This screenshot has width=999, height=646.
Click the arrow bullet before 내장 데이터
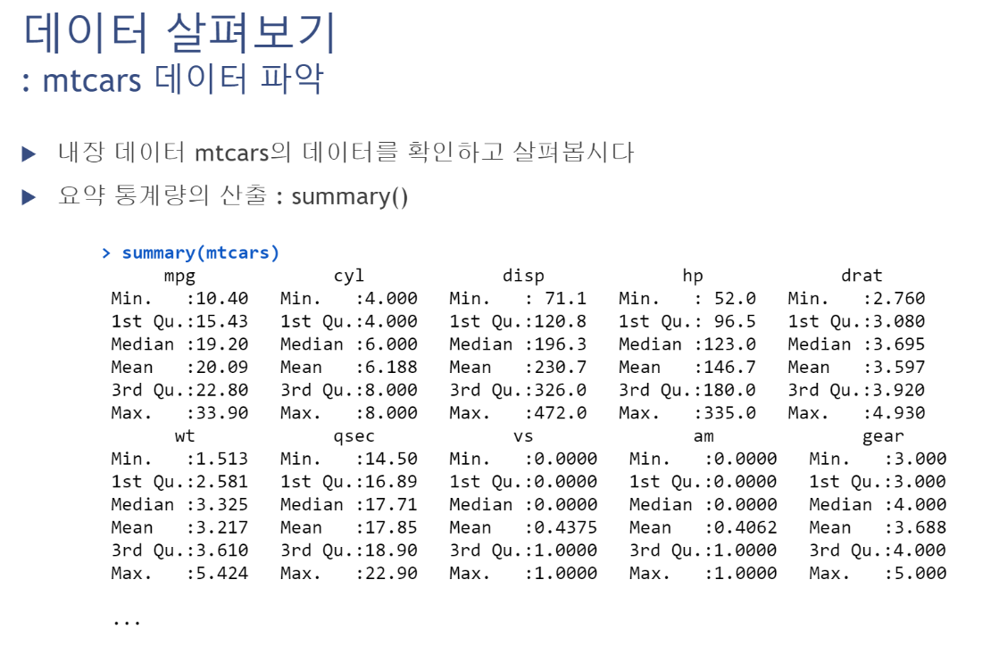point(29,154)
